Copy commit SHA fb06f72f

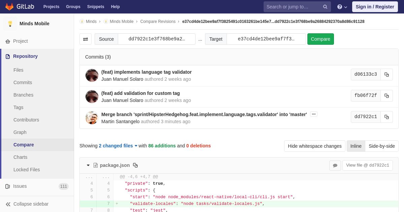386,96
